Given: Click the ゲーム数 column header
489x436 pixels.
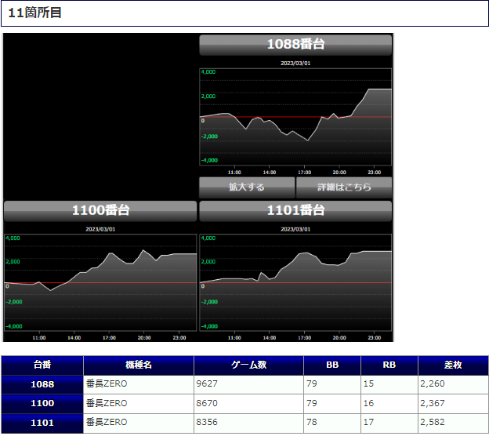Looking at the screenshot, I should click(x=248, y=365).
